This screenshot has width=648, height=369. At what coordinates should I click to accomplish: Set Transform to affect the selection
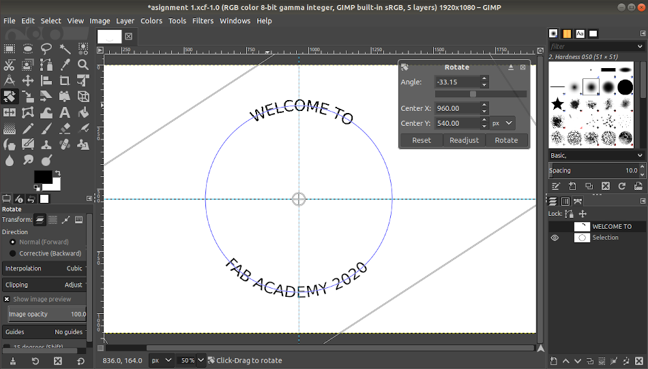(53, 220)
